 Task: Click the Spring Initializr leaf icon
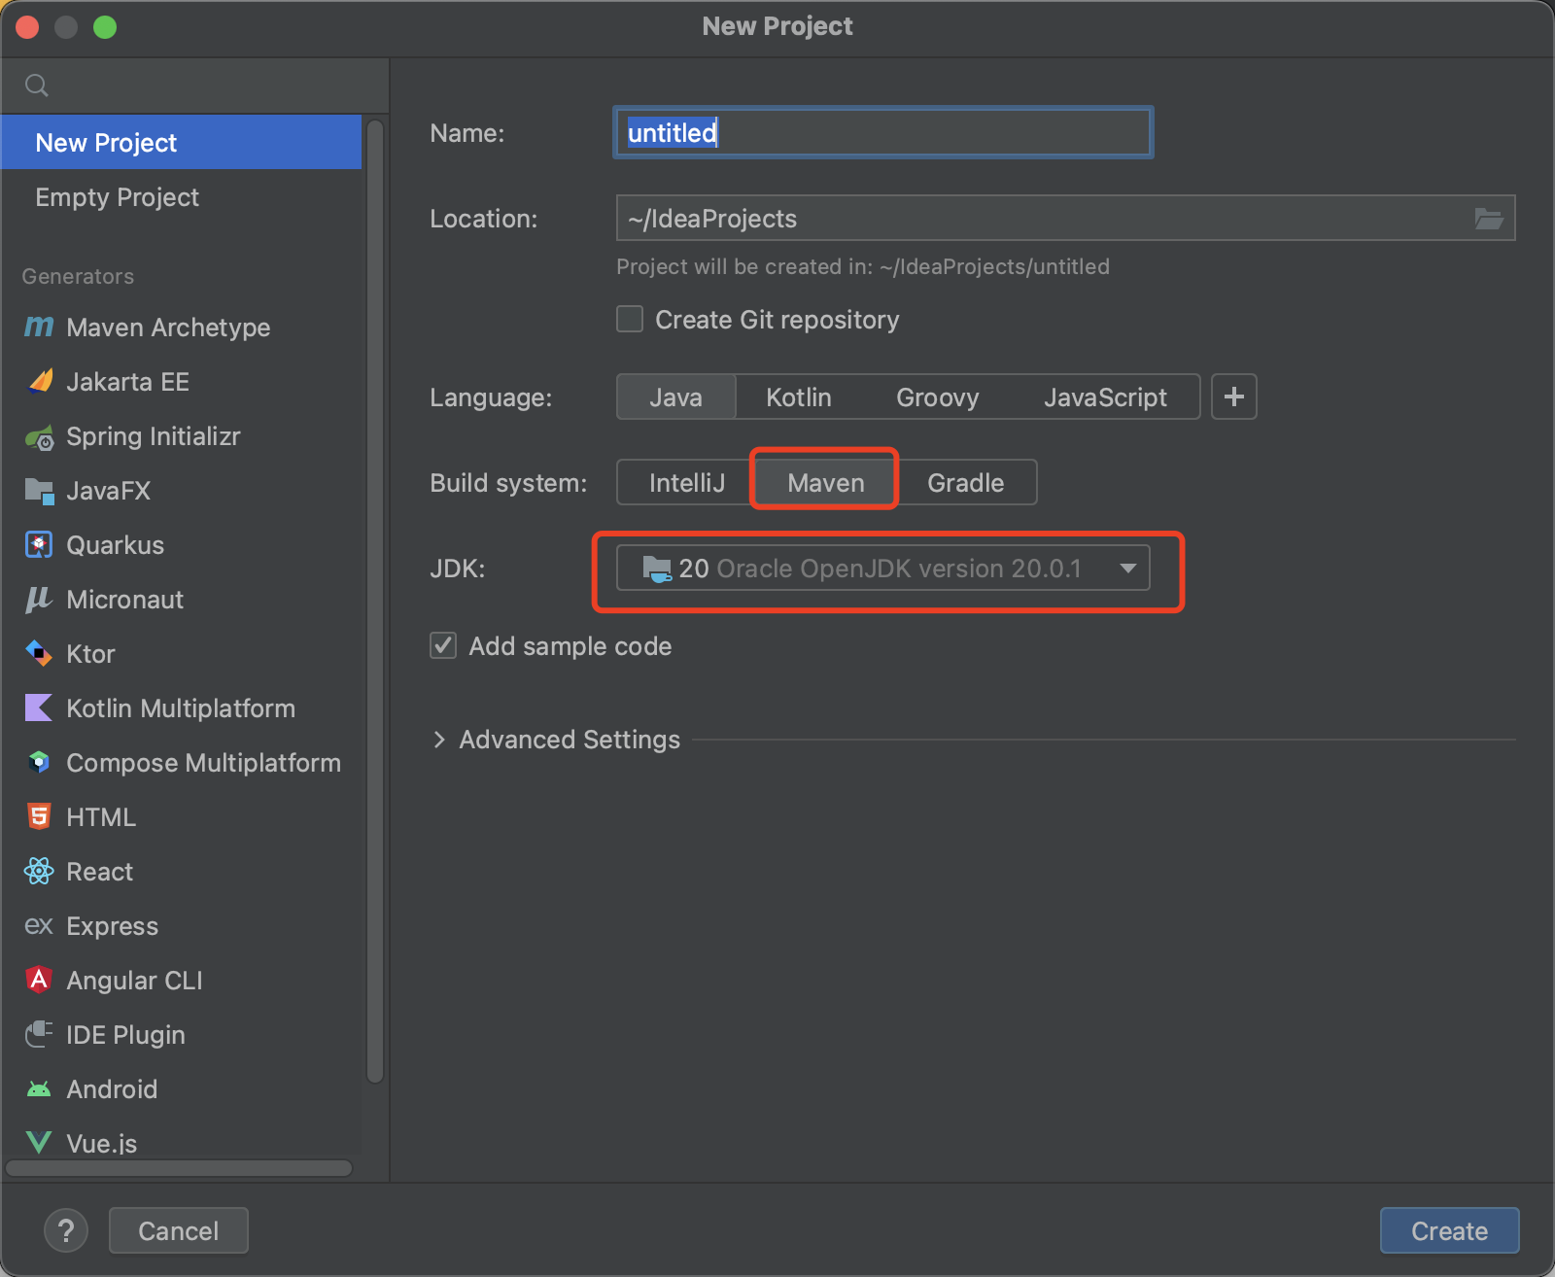tap(39, 437)
